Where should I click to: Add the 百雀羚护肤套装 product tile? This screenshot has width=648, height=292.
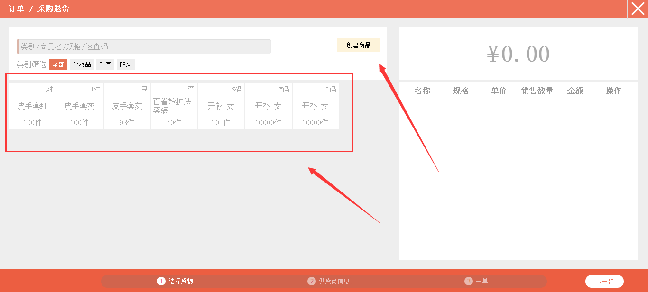click(x=174, y=106)
